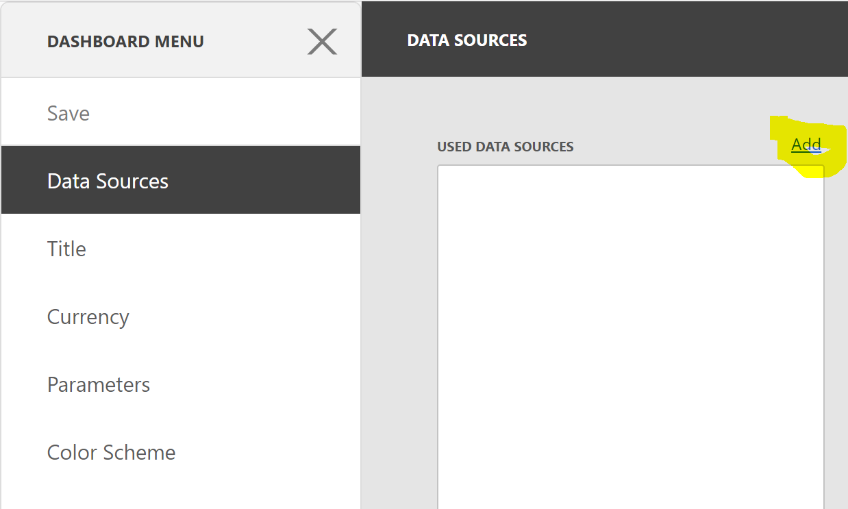848x509 pixels.
Task: Click the Add link for data sources
Action: point(806,145)
